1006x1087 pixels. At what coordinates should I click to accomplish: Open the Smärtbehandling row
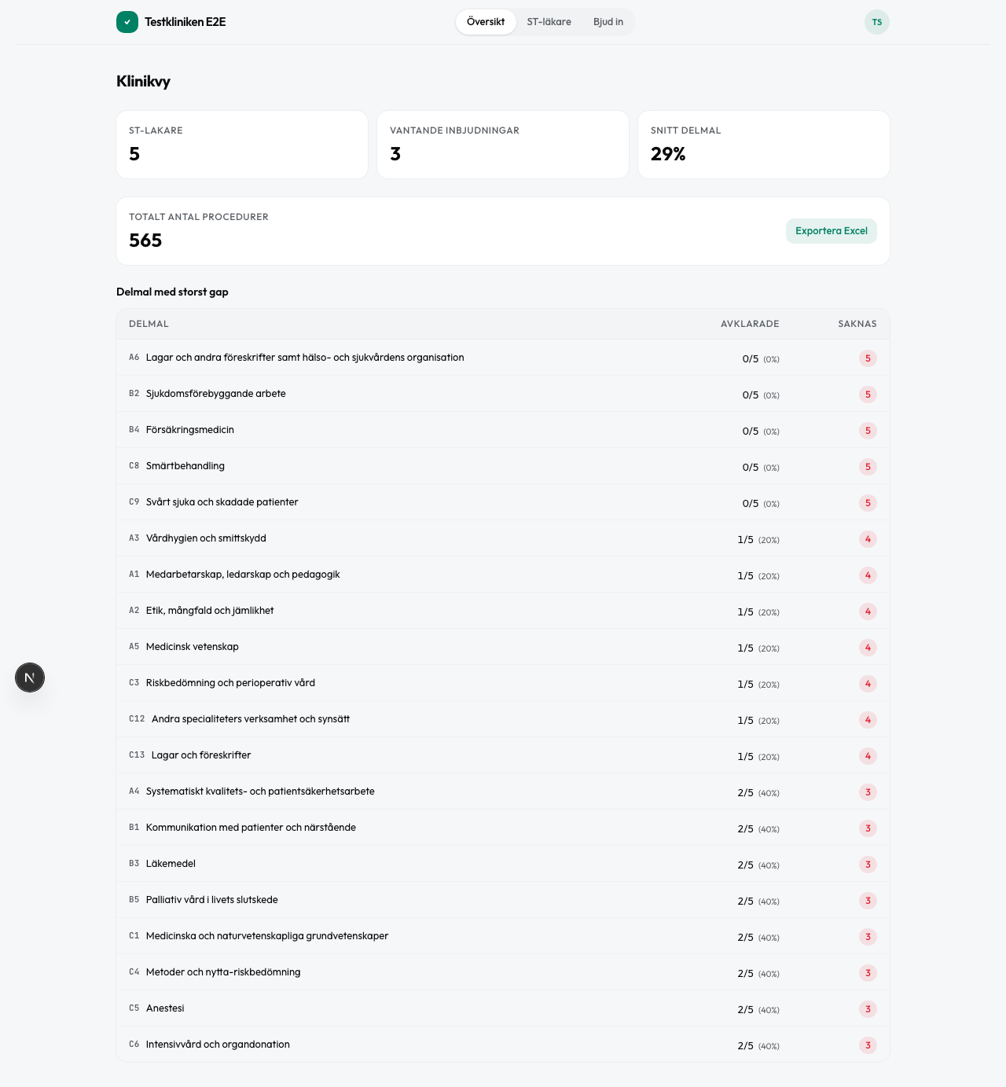(x=185, y=466)
